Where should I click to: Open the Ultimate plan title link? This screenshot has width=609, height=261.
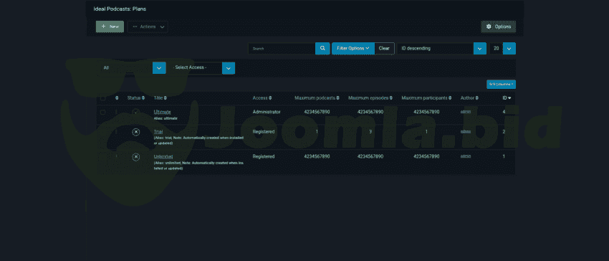coord(162,112)
